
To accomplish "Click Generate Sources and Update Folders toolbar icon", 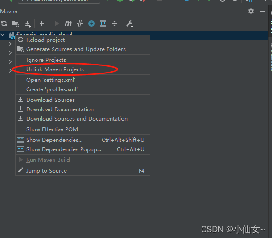I will click(x=16, y=24).
